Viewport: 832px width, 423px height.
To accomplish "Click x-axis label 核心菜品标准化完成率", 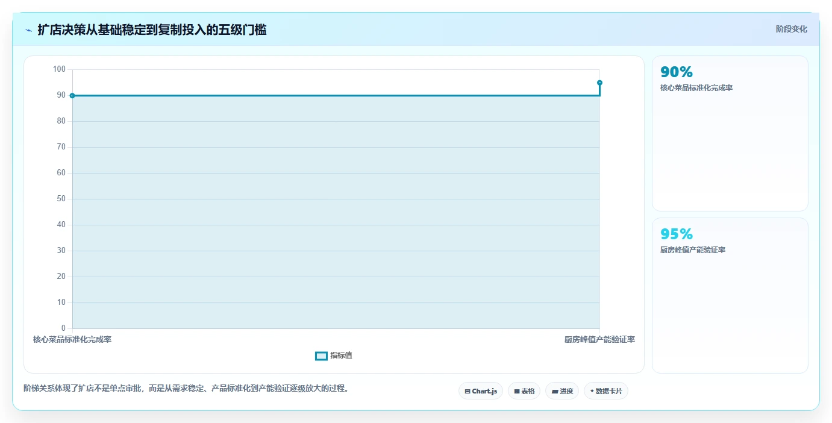I will pyautogui.click(x=72, y=339).
